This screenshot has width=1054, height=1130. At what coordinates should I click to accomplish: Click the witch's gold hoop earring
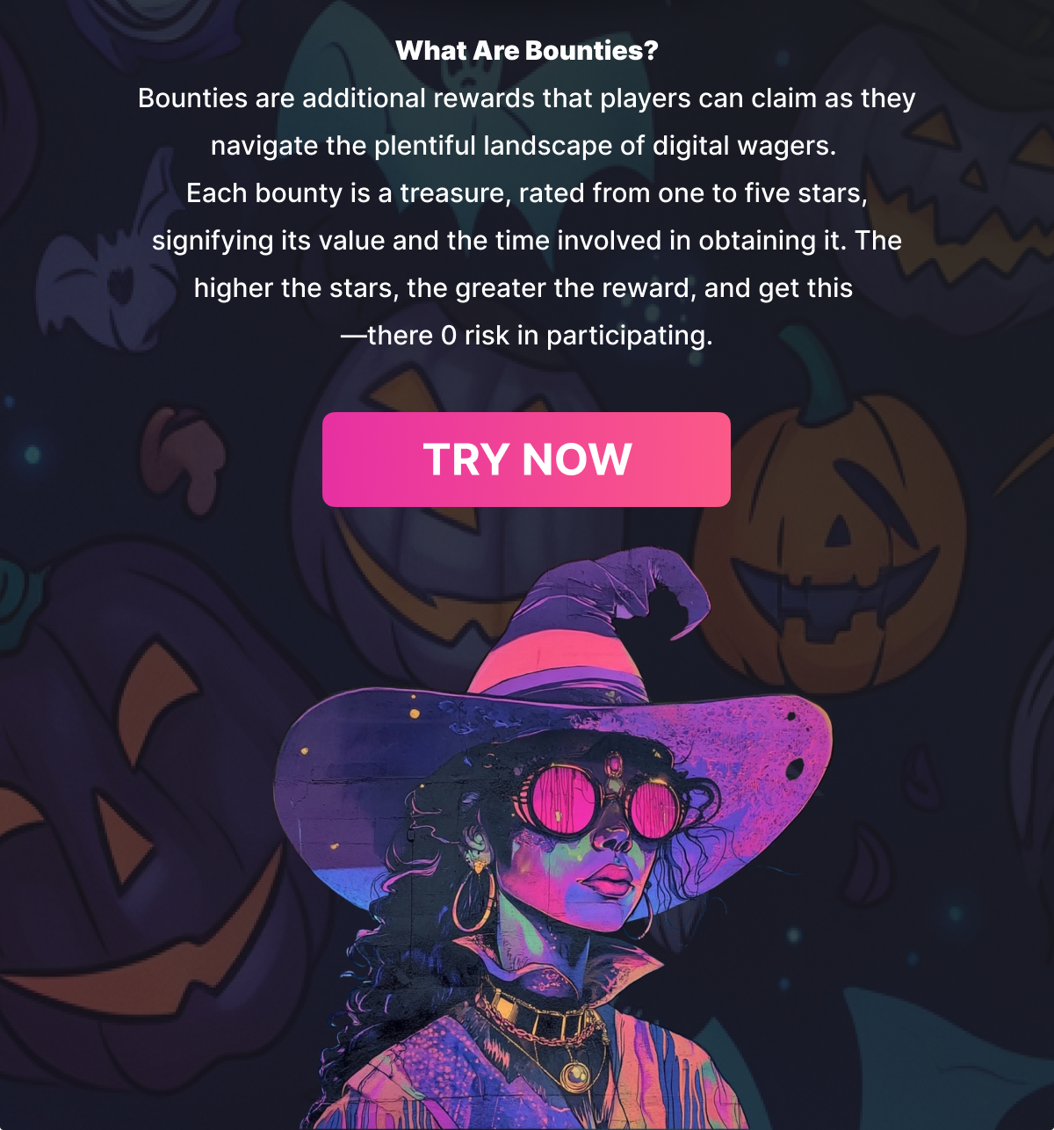tap(473, 899)
